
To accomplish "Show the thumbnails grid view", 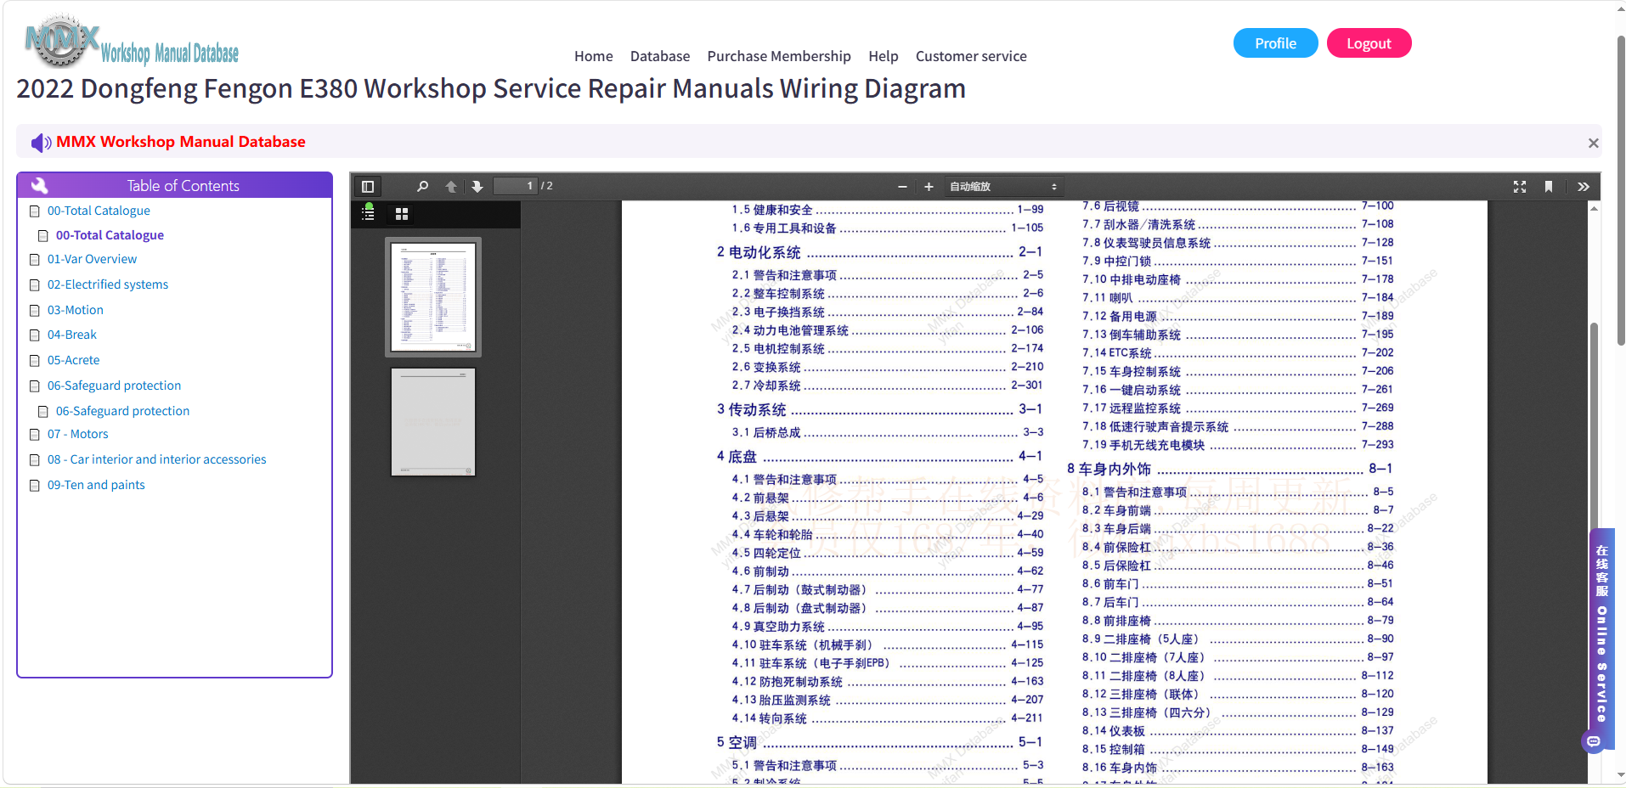I will tap(402, 214).
